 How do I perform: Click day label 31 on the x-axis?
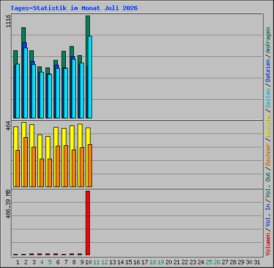pyautogui.click(x=257, y=262)
